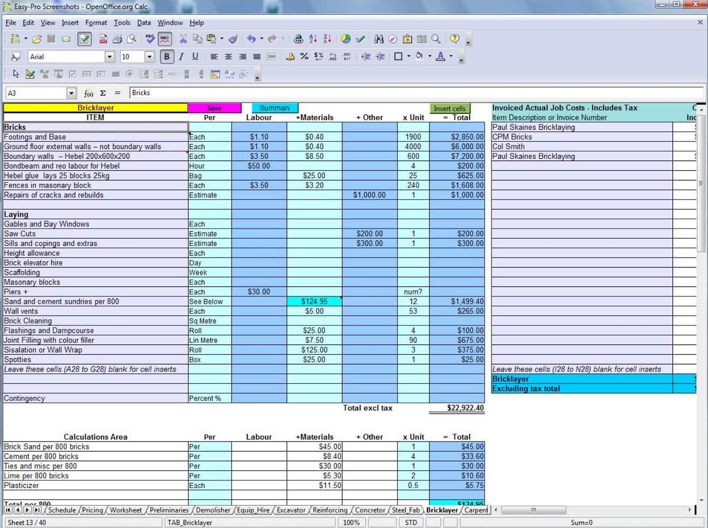Click the Insert cells button
The width and height of the screenshot is (708, 528).
point(450,107)
